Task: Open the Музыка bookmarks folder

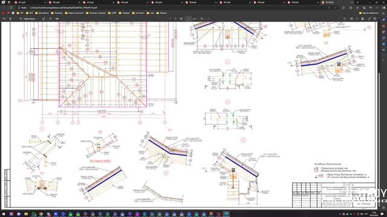Action: coord(161,13)
